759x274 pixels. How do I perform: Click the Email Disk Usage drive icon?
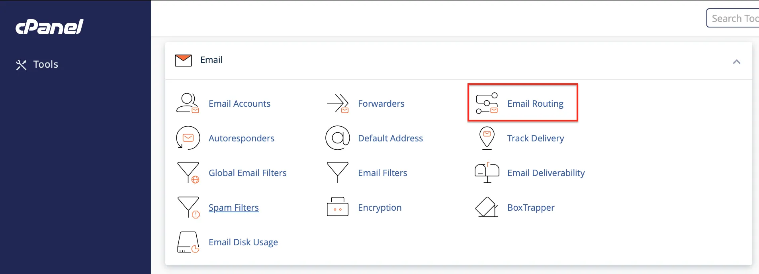coord(188,242)
